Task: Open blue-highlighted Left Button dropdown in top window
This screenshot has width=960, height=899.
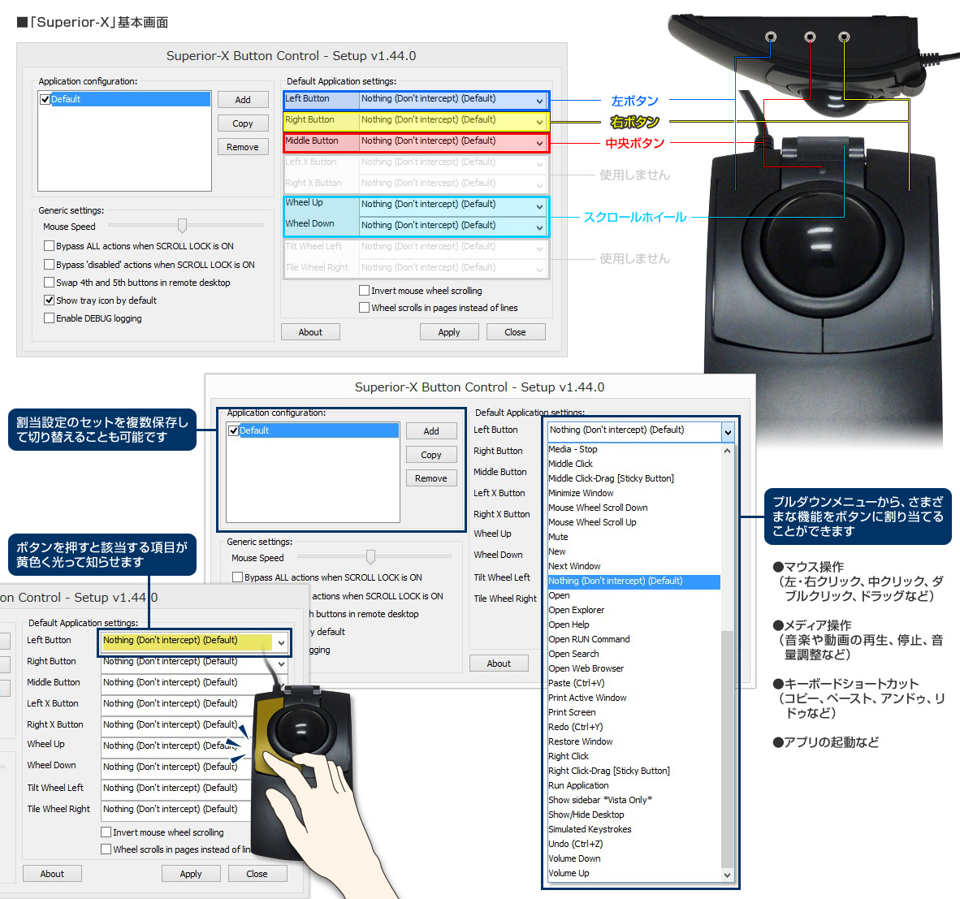Action: click(452, 100)
